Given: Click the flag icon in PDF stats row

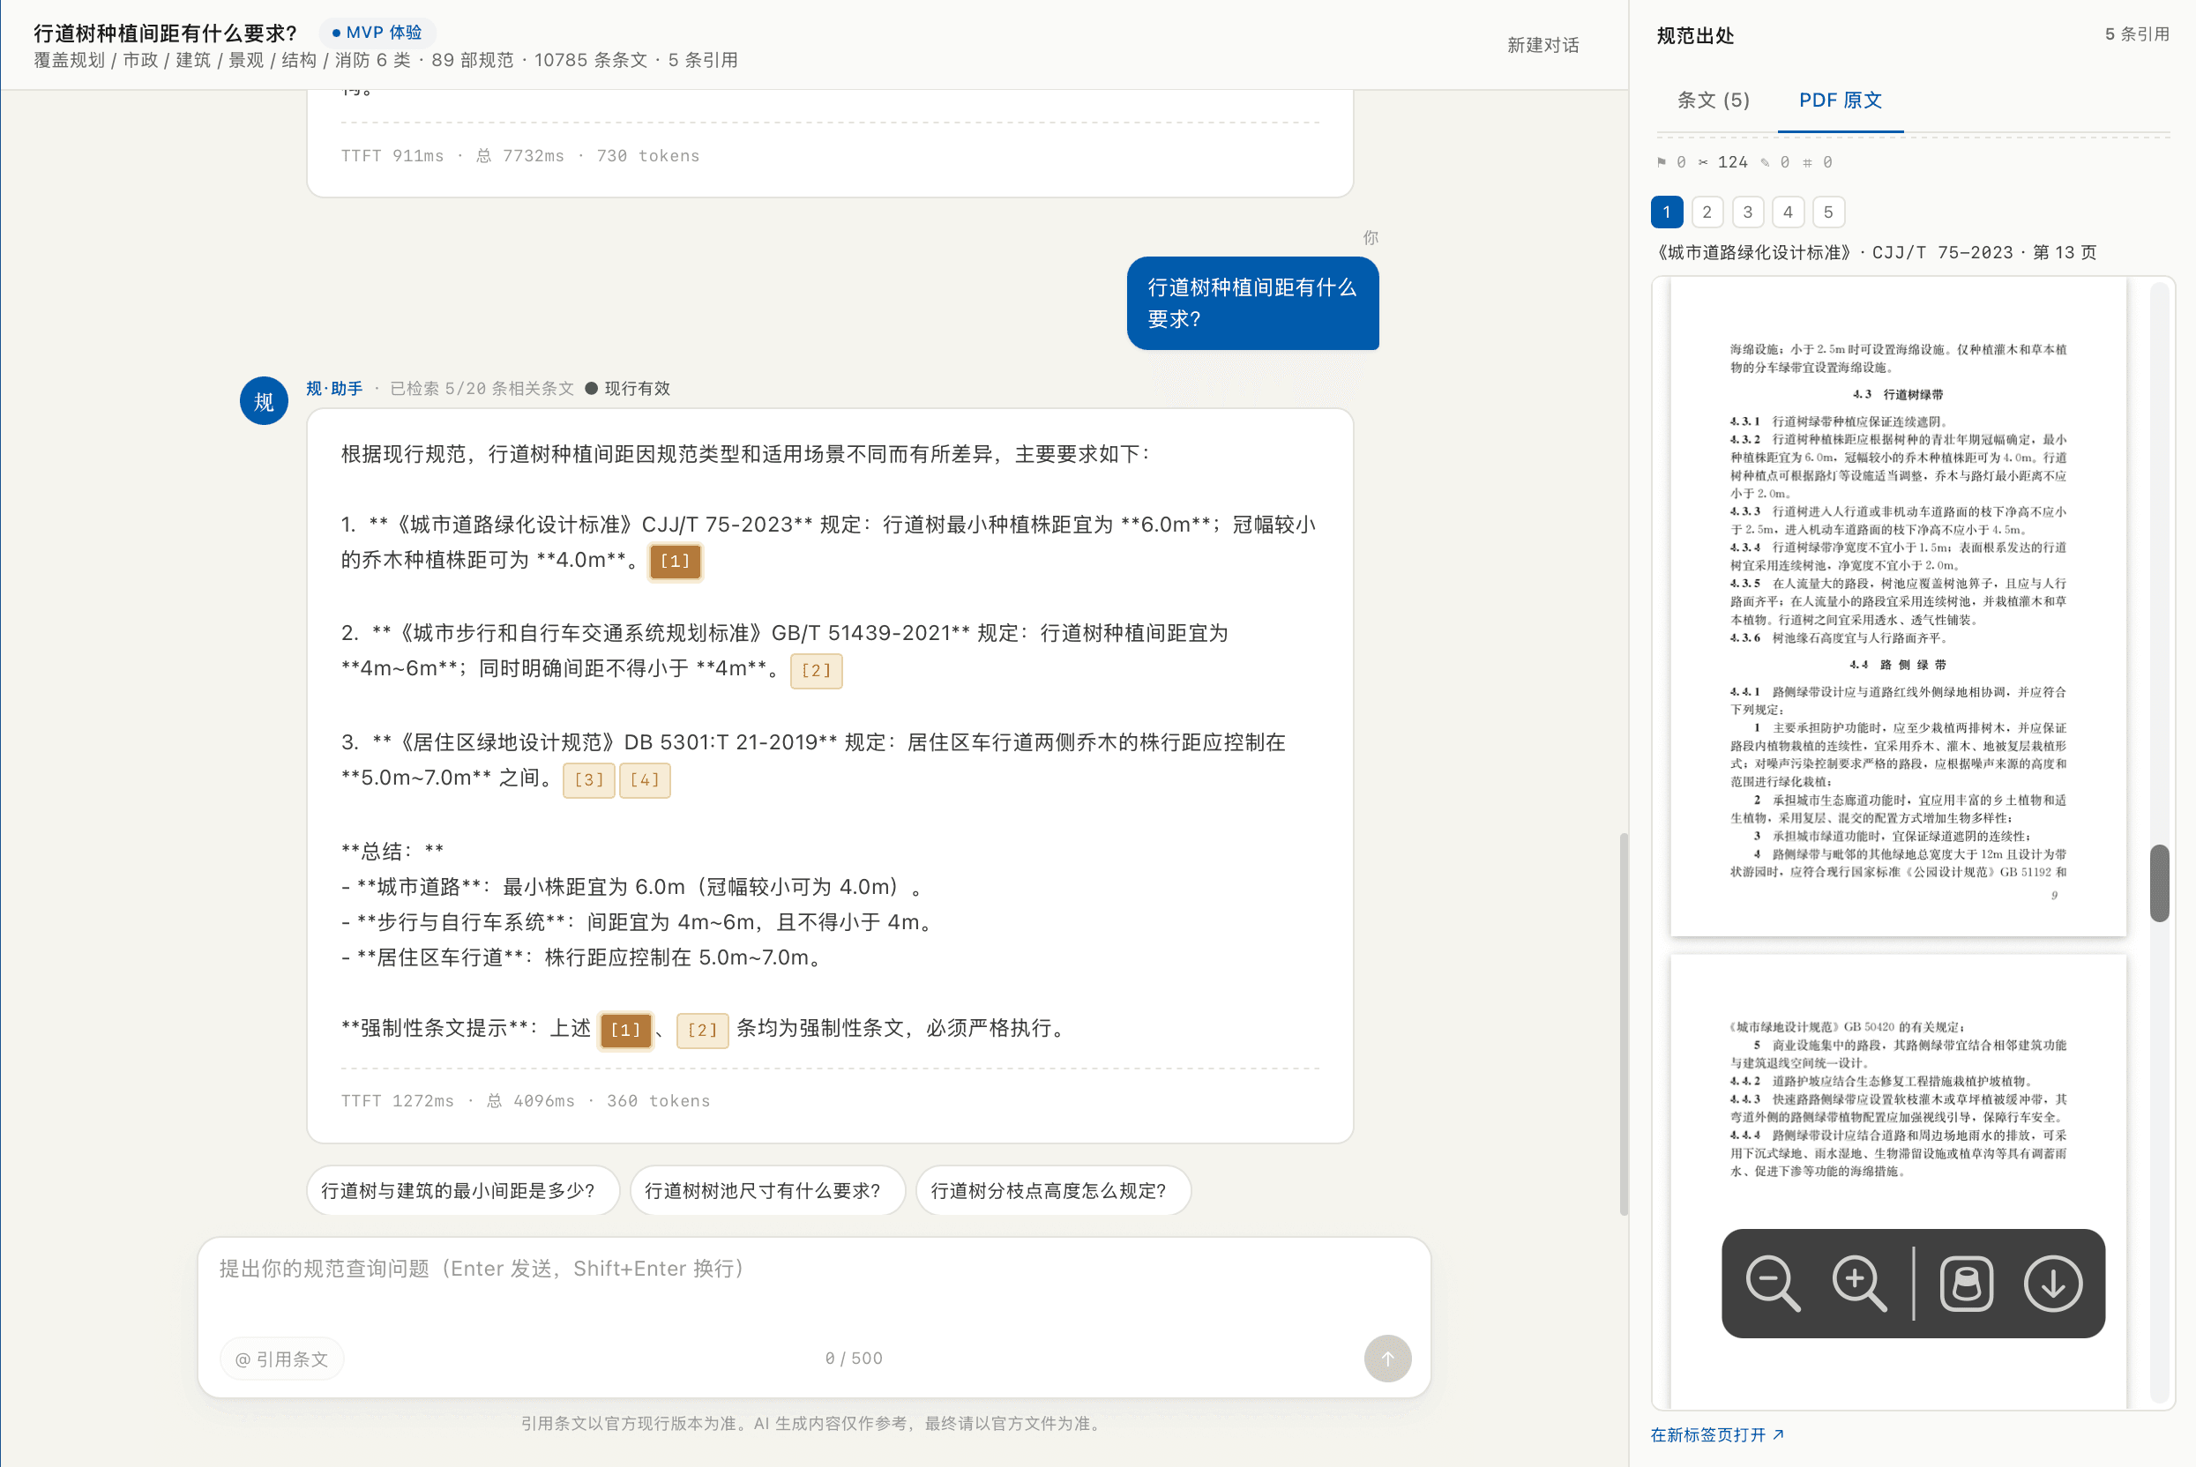Looking at the screenshot, I should [x=1661, y=162].
